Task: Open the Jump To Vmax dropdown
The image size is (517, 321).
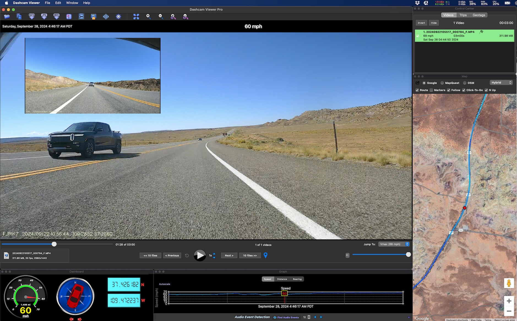Action: tap(394, 244)
